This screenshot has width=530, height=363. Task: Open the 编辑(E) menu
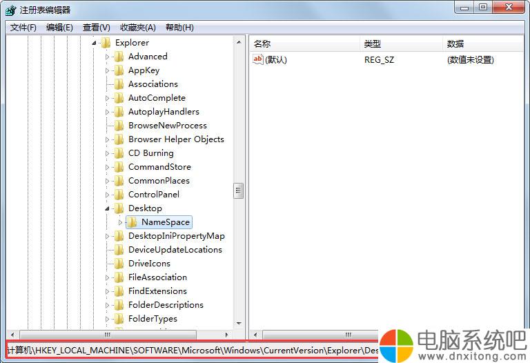59,28
